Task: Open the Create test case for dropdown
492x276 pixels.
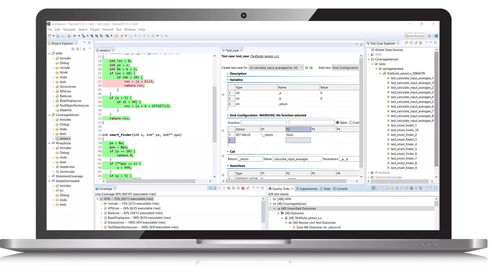Action: [x=301, y=68]
